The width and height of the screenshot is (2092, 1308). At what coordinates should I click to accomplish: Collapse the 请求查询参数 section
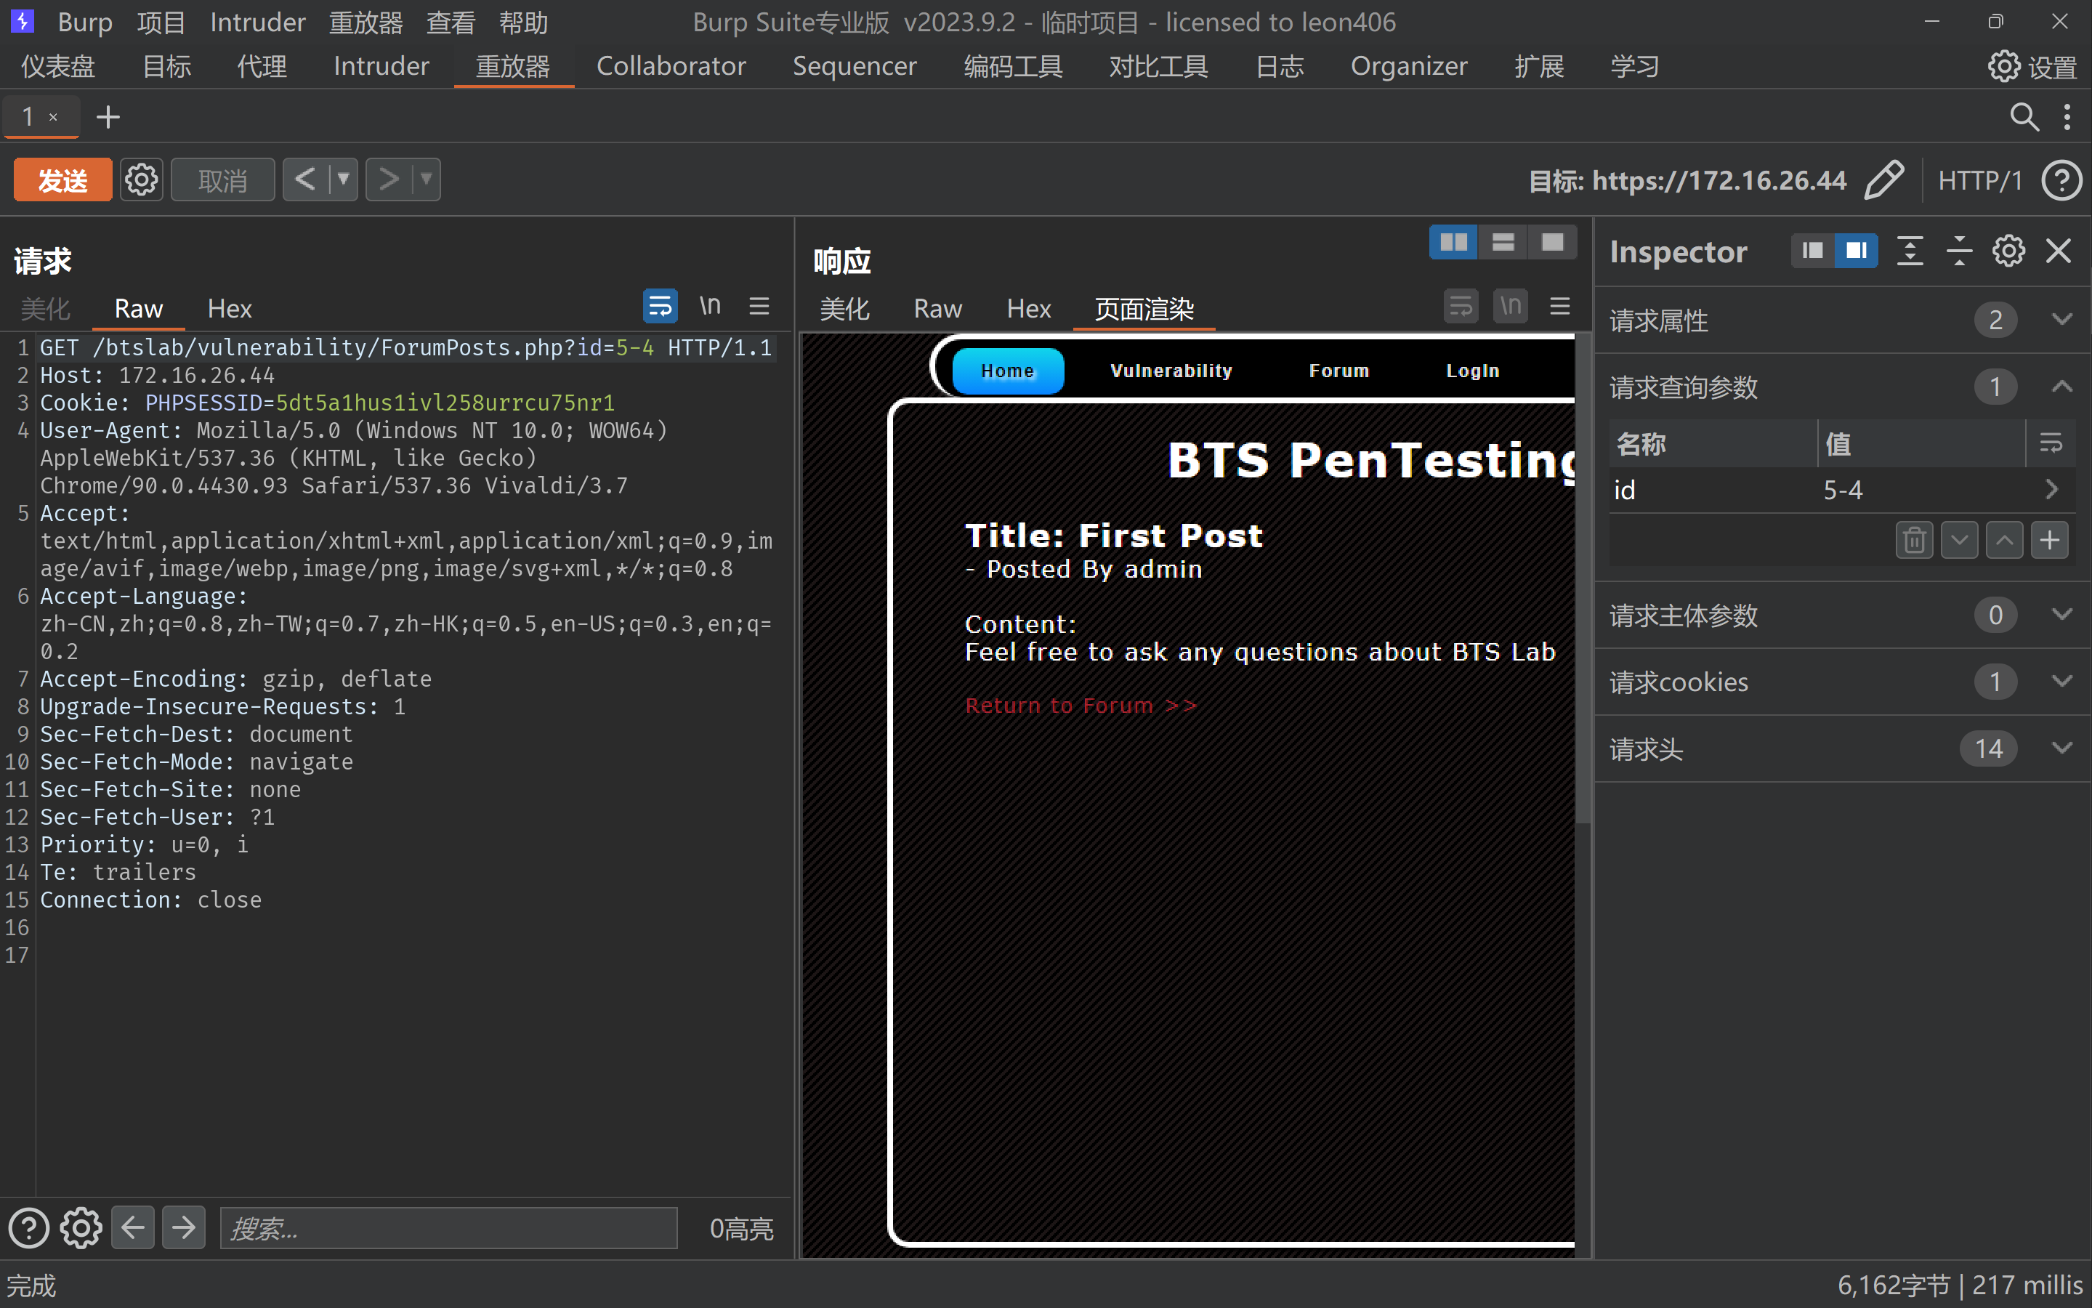(x=2061, y=386)
